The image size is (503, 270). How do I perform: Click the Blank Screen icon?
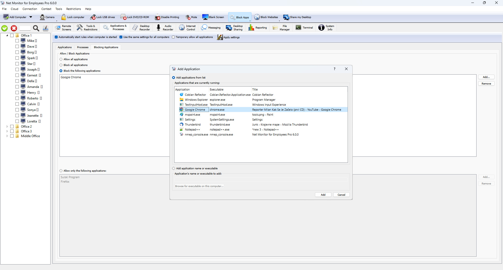(x=205, y=17)
